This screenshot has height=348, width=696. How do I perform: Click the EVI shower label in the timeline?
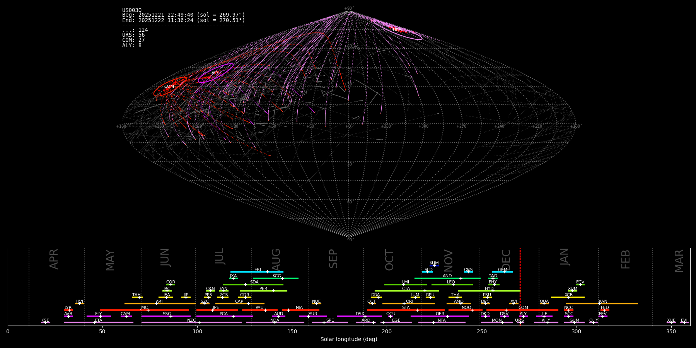pos(684,321)
